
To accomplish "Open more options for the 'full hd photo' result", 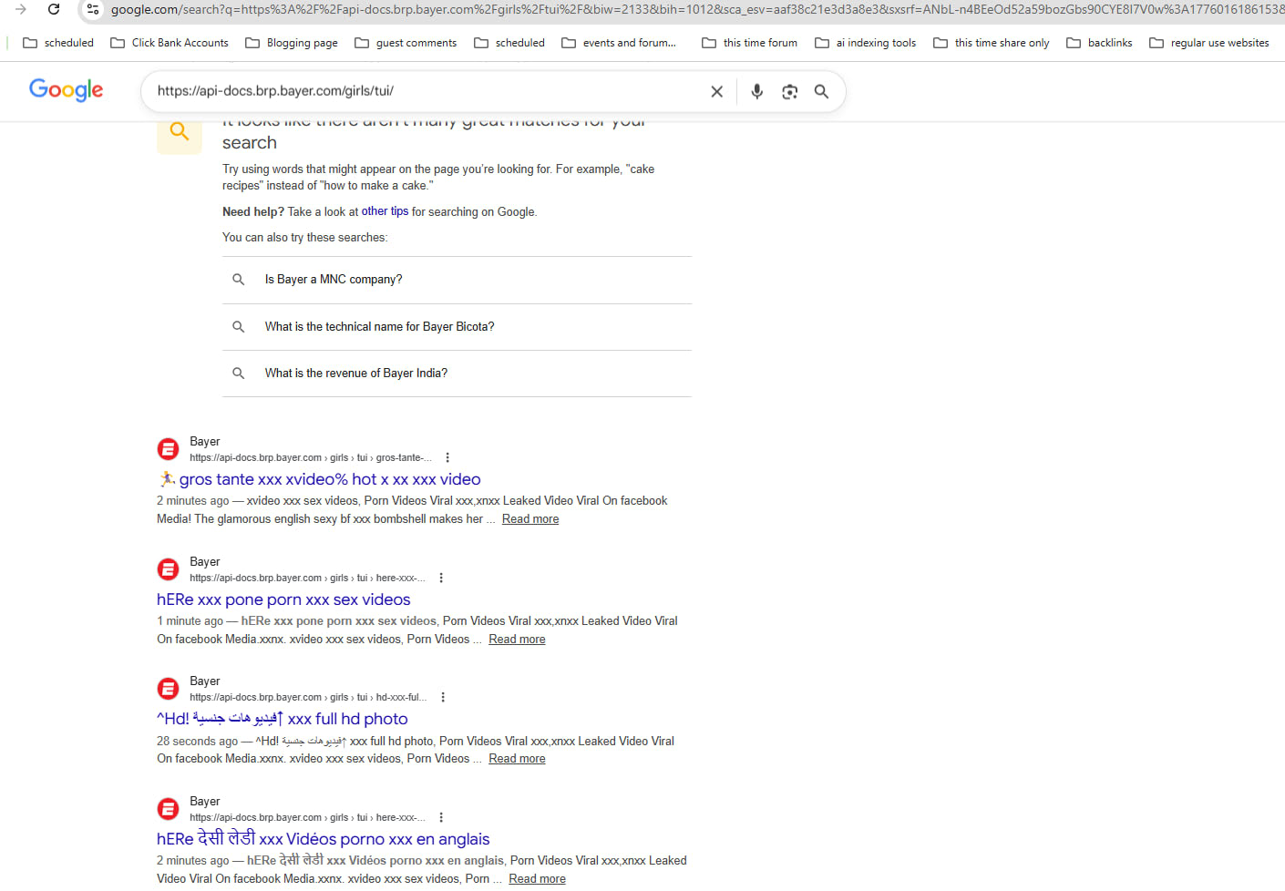I will (x=443, y=698).
